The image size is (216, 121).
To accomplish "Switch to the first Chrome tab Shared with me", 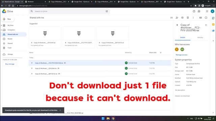I will [x=12, y=2].
